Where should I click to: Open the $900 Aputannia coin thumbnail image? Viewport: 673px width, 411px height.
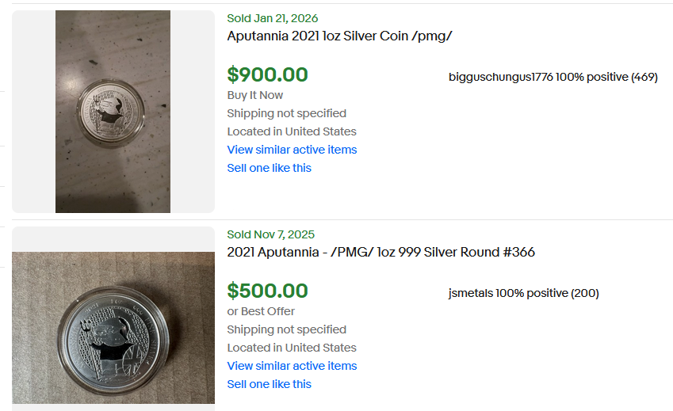tap(113, 111)
